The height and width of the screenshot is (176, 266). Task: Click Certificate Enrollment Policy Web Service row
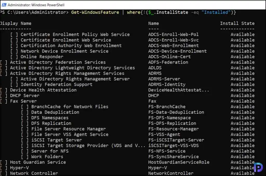coord(133,35)
